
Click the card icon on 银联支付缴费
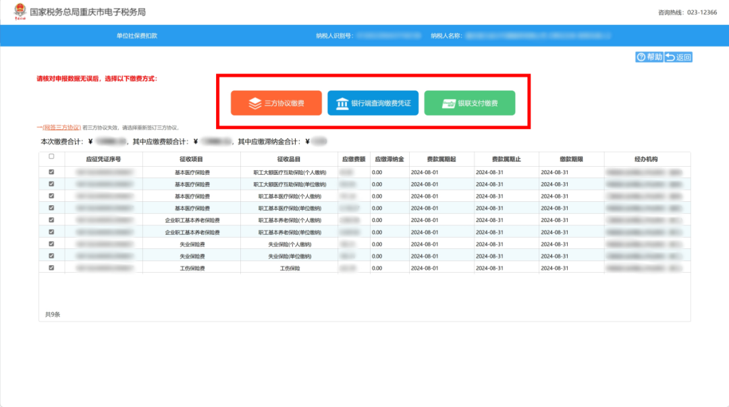click(448, 103)
